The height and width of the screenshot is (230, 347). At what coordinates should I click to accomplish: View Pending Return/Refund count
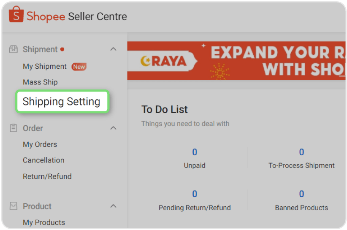[195, 194]
